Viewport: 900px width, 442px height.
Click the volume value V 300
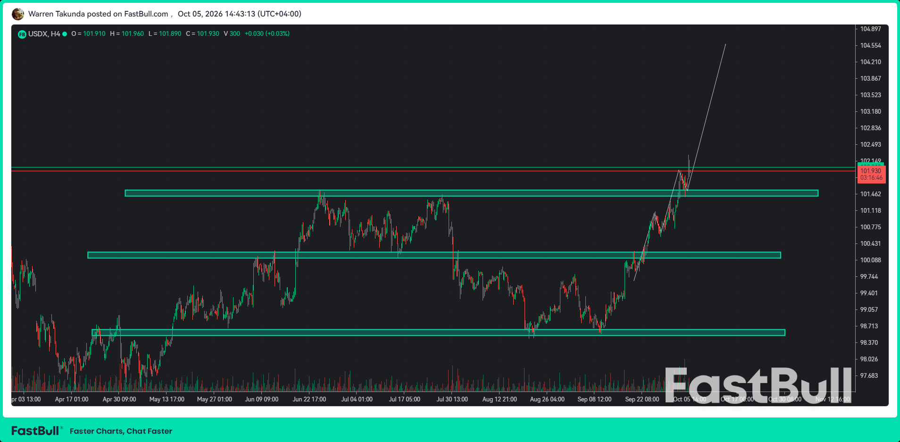pyautogui.click(x=232, y=34)
